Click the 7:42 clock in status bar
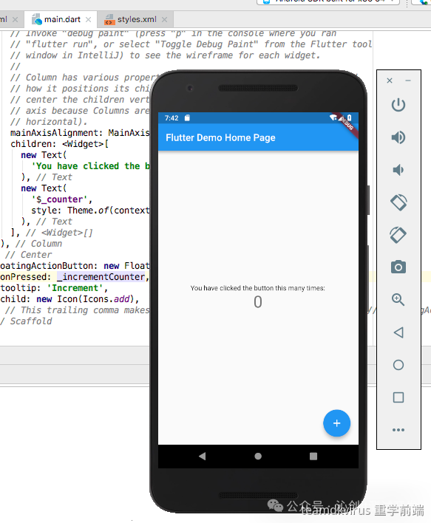 pyautogui.click(x=172, y=118)
